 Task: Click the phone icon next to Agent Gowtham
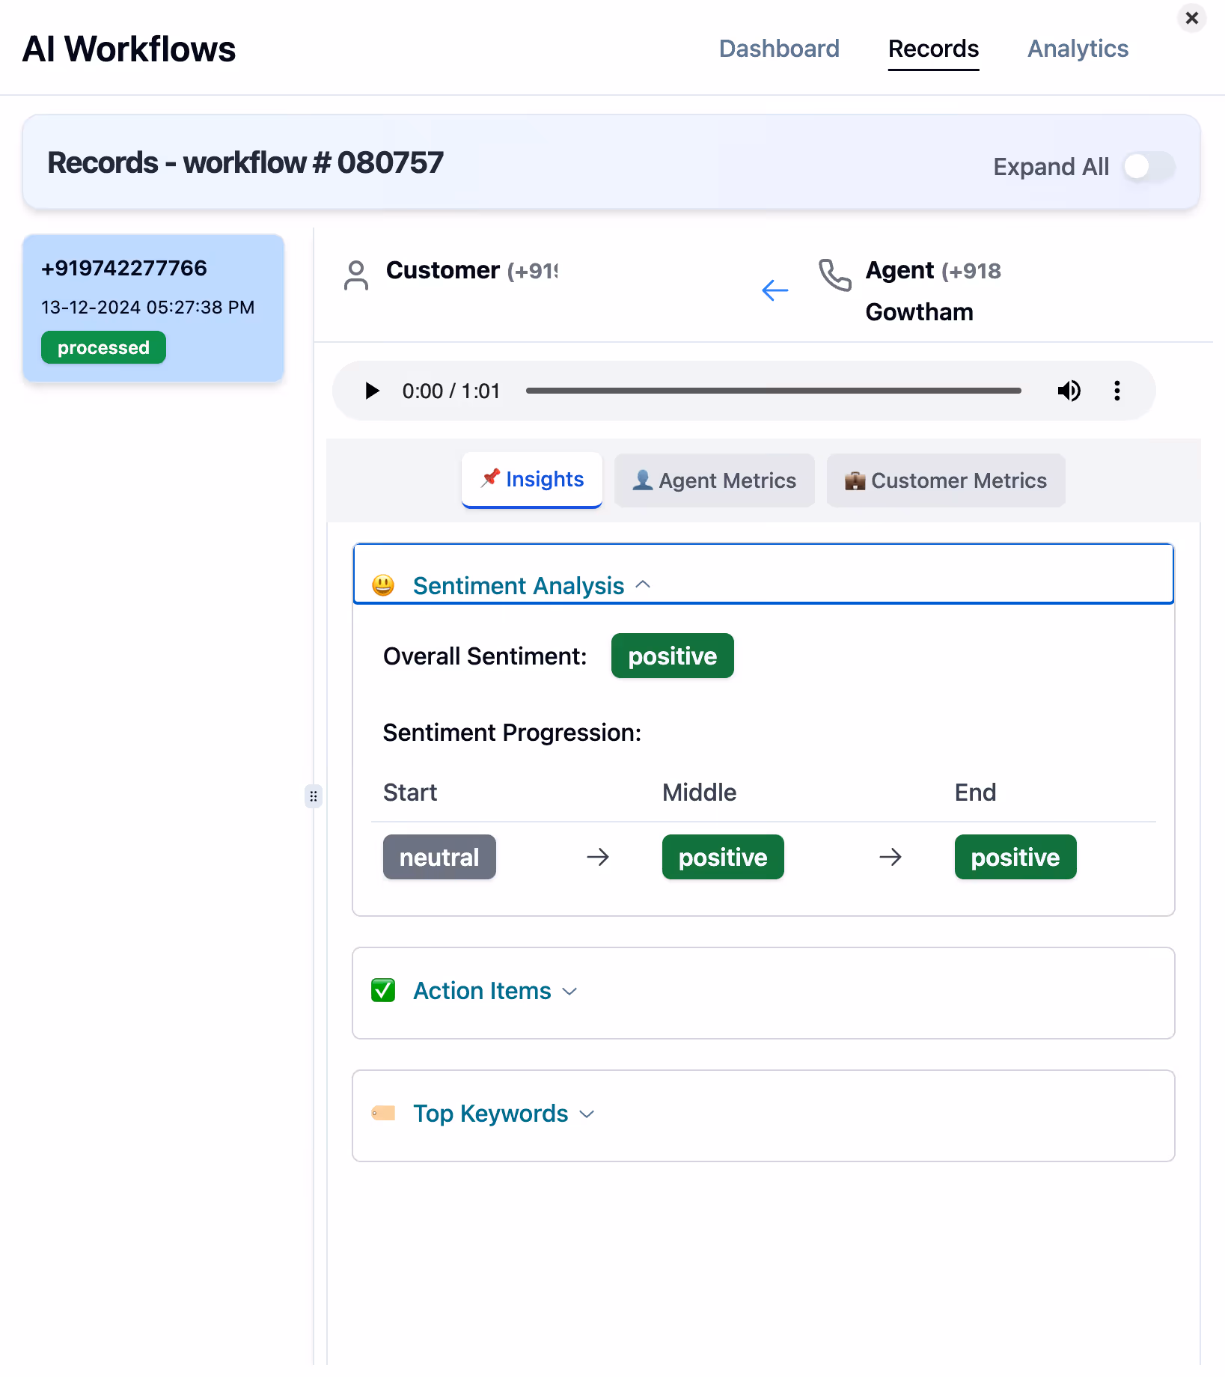coord(834,275)
